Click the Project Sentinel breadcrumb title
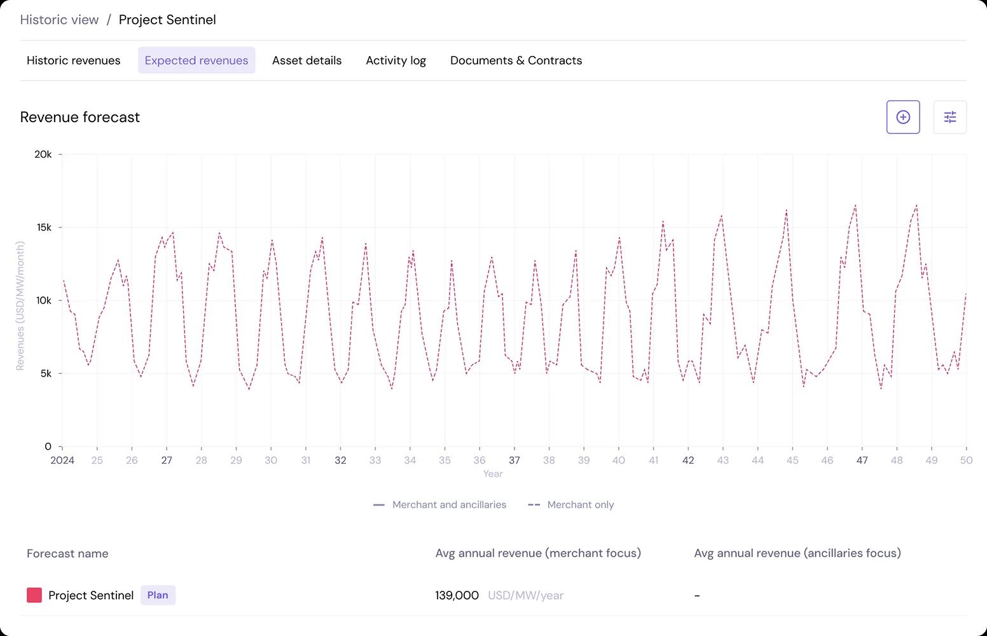Screen dimensions: 987x636 pos(167,20)
